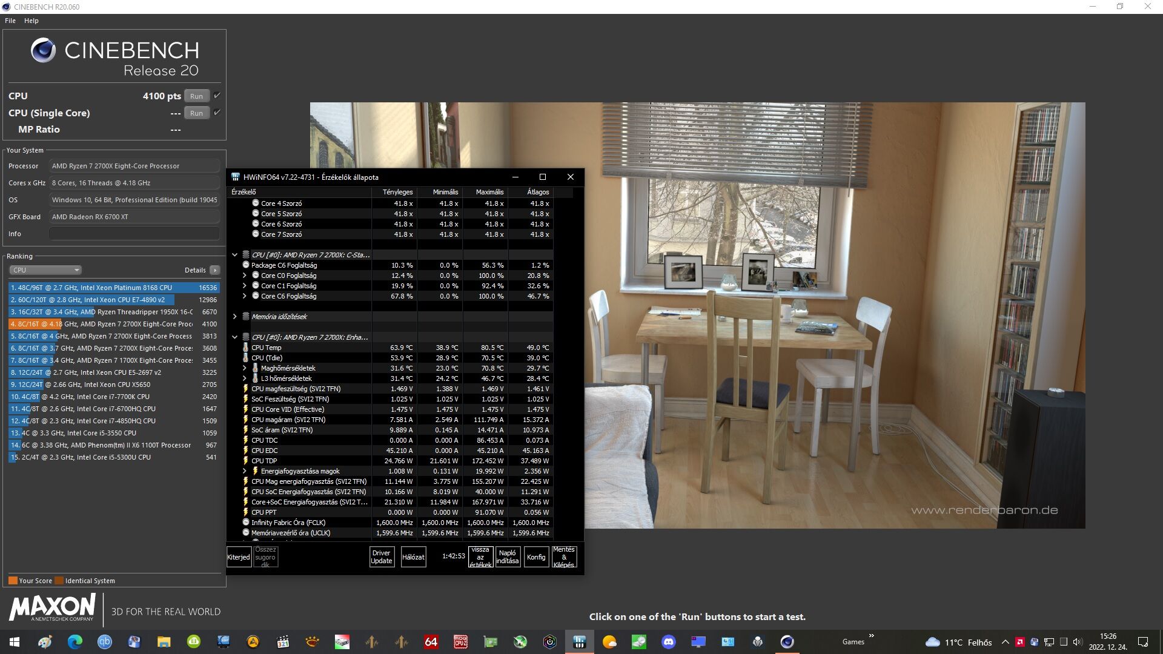This screenshot has height=654, width=1163.
Task: Collapse the CPU C-State sensor group in HWiNFO
Action: pyautogui.click(x=234, y=255)
